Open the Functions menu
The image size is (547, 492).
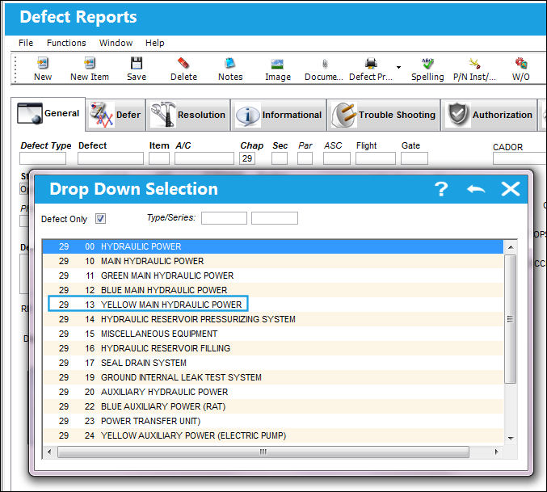tap(66, 43)
